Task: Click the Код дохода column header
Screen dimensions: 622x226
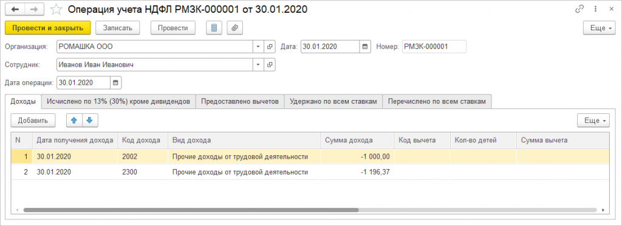Action: 143,140
